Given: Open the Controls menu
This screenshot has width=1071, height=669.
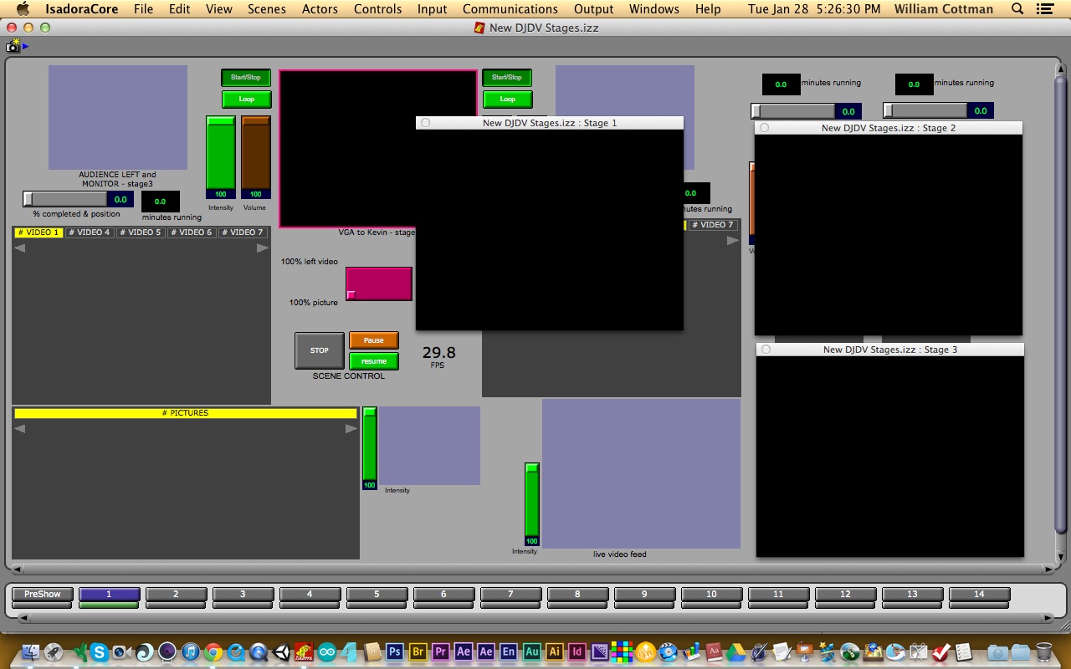Looking at the screenshot, I should (378, 9).
